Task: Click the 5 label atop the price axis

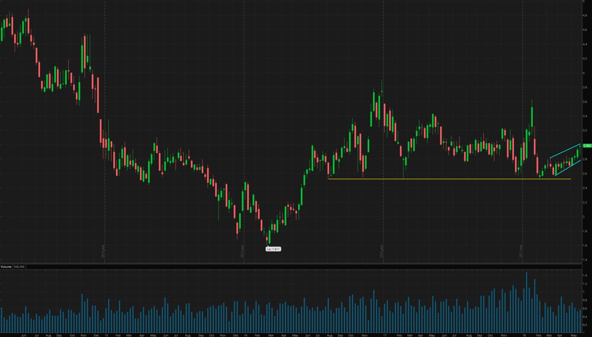Action: coord(584,2)
